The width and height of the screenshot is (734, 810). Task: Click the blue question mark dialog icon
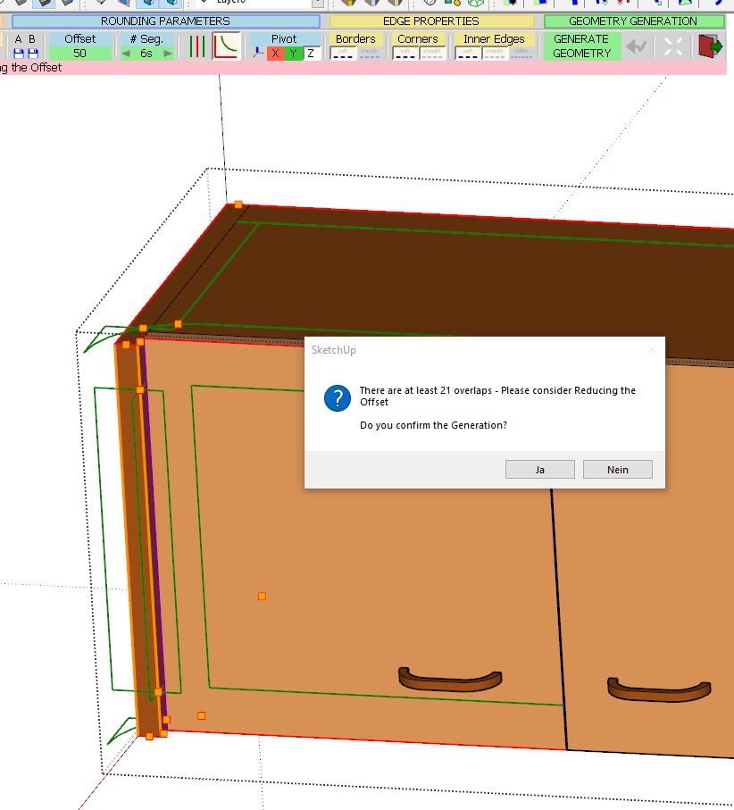click(x=337, y=398)
